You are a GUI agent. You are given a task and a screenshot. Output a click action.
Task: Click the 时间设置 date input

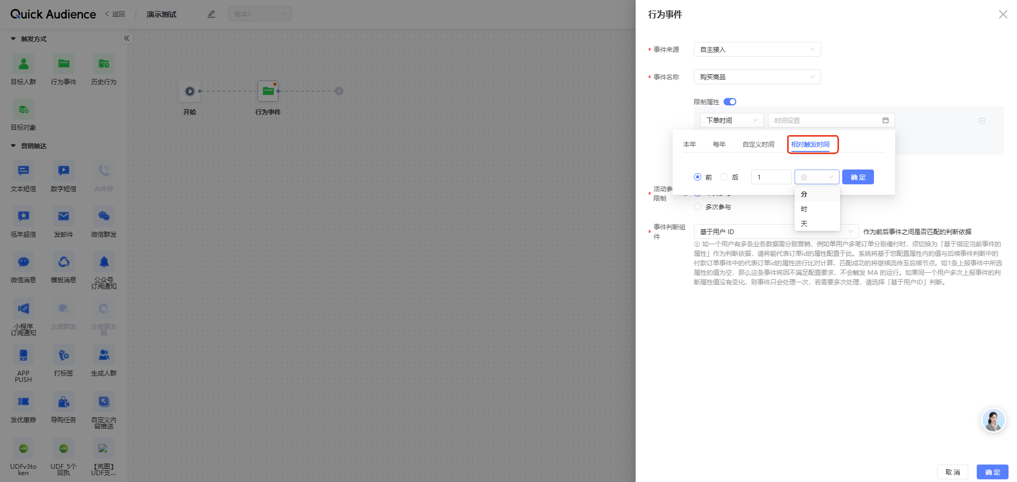click(x=831, y=120)
